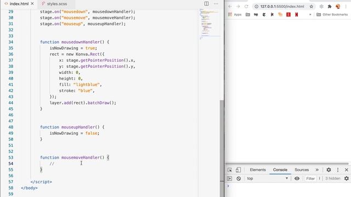Click the DevTools horizontal scrollbar
This screenshot has height=197, width=351.
pyautogui.click(x=287, y=164)
